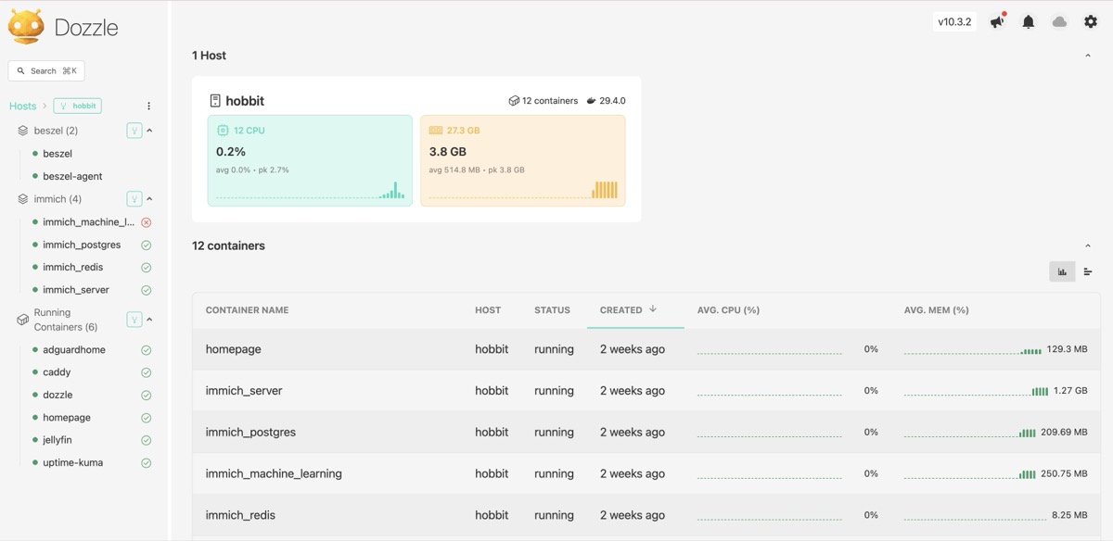Click the health check icon of uptime-kuma
Screen dimensions: 1113x541
[x=146, y=463]
